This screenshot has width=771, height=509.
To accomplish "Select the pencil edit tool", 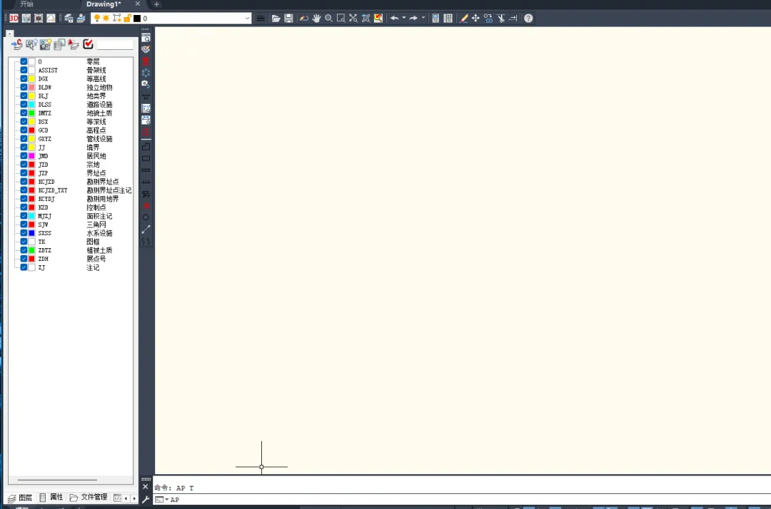I will click(463, 18).
